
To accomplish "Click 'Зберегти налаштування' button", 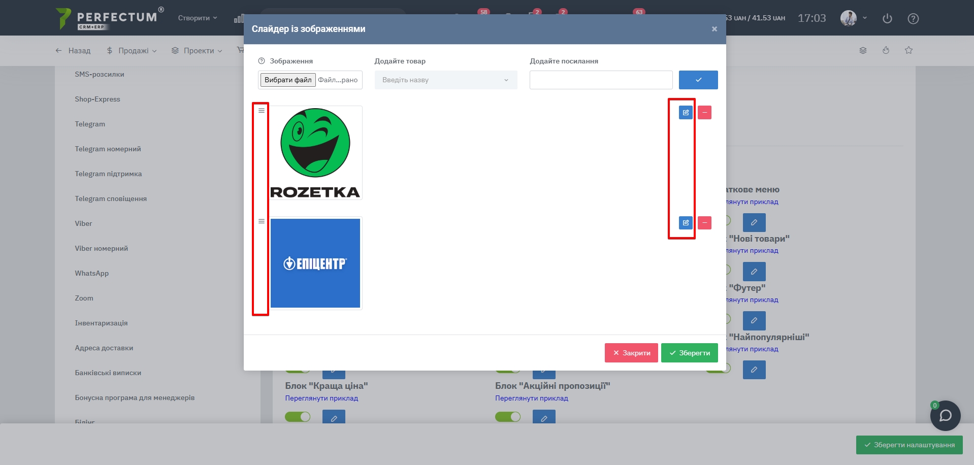I will tap(909, 445).
